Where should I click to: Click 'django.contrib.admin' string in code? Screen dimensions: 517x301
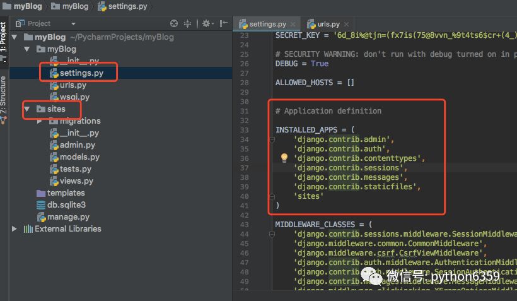click(x=342, y=139)
